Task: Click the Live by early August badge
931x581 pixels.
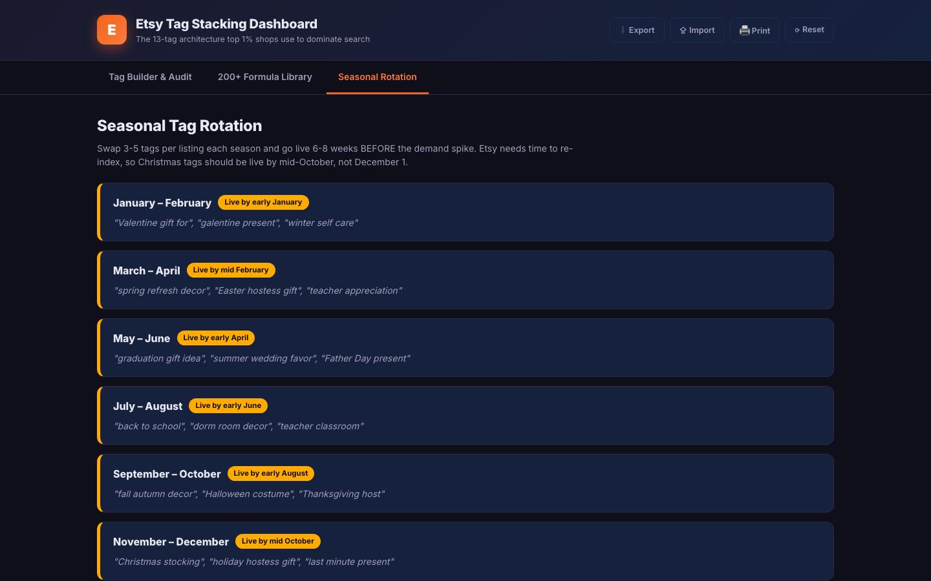Action: (271, 473)
